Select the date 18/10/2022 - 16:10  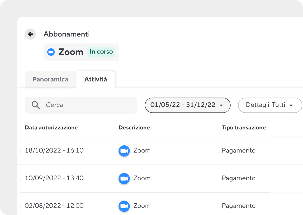(x=54, y=150)
